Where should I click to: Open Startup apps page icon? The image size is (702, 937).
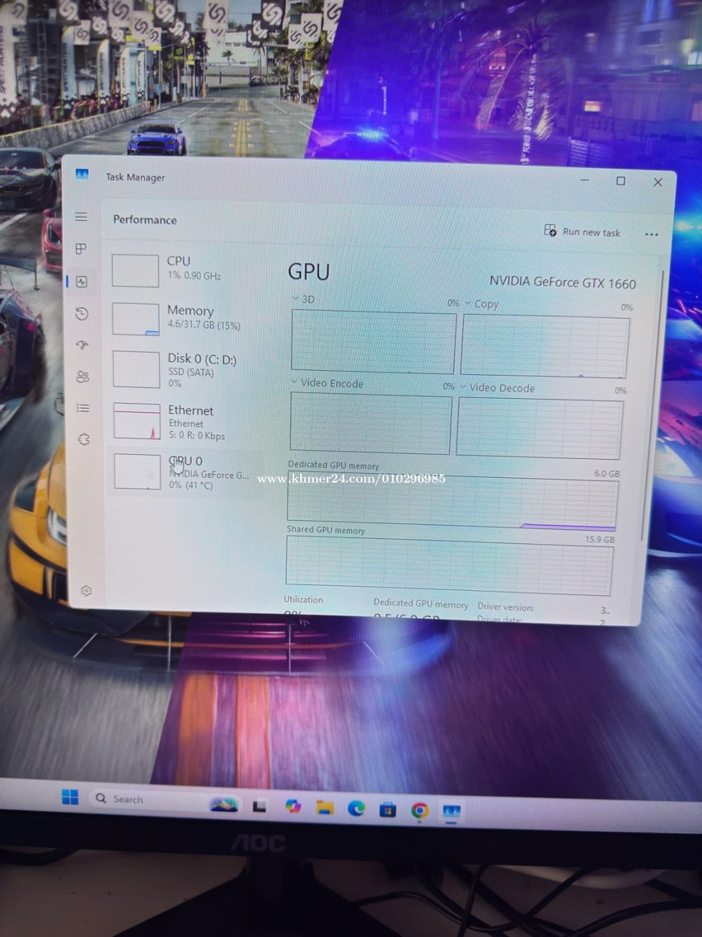(x=82, y=345)
